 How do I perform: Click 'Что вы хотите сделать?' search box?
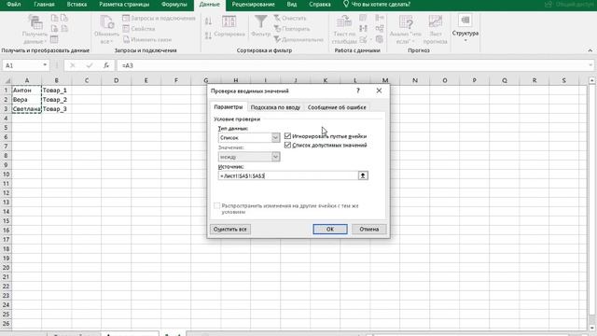(376, 5)
